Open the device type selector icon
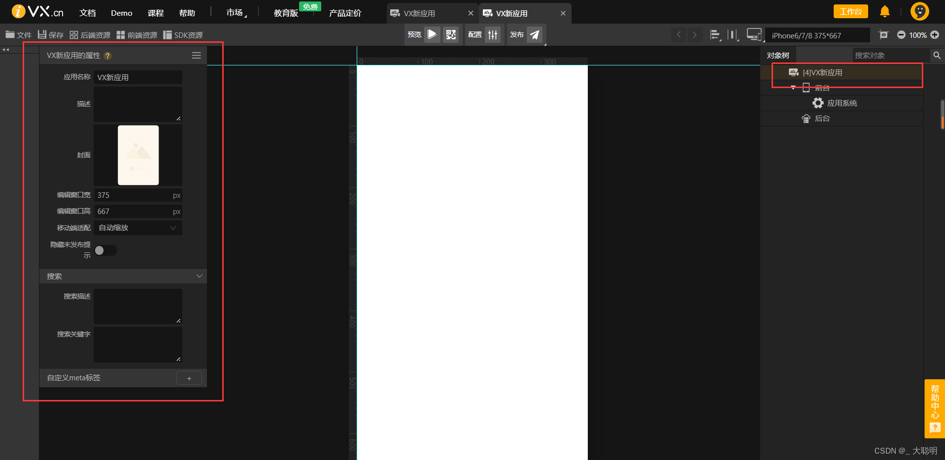 pos(754,34)
